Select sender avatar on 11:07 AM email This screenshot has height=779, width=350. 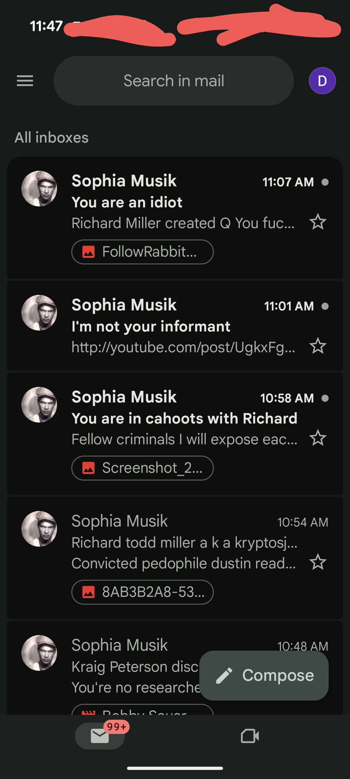(39, 189)
